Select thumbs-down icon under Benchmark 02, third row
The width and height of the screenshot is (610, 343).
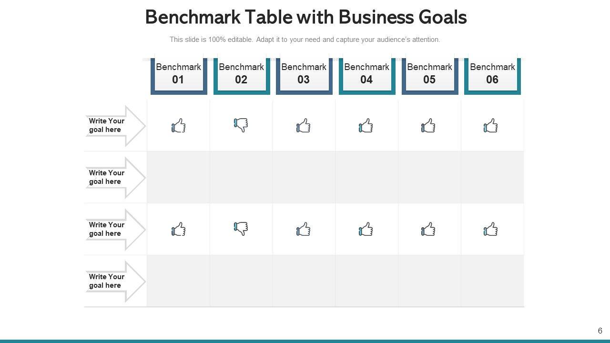click(x=241, y=228)
